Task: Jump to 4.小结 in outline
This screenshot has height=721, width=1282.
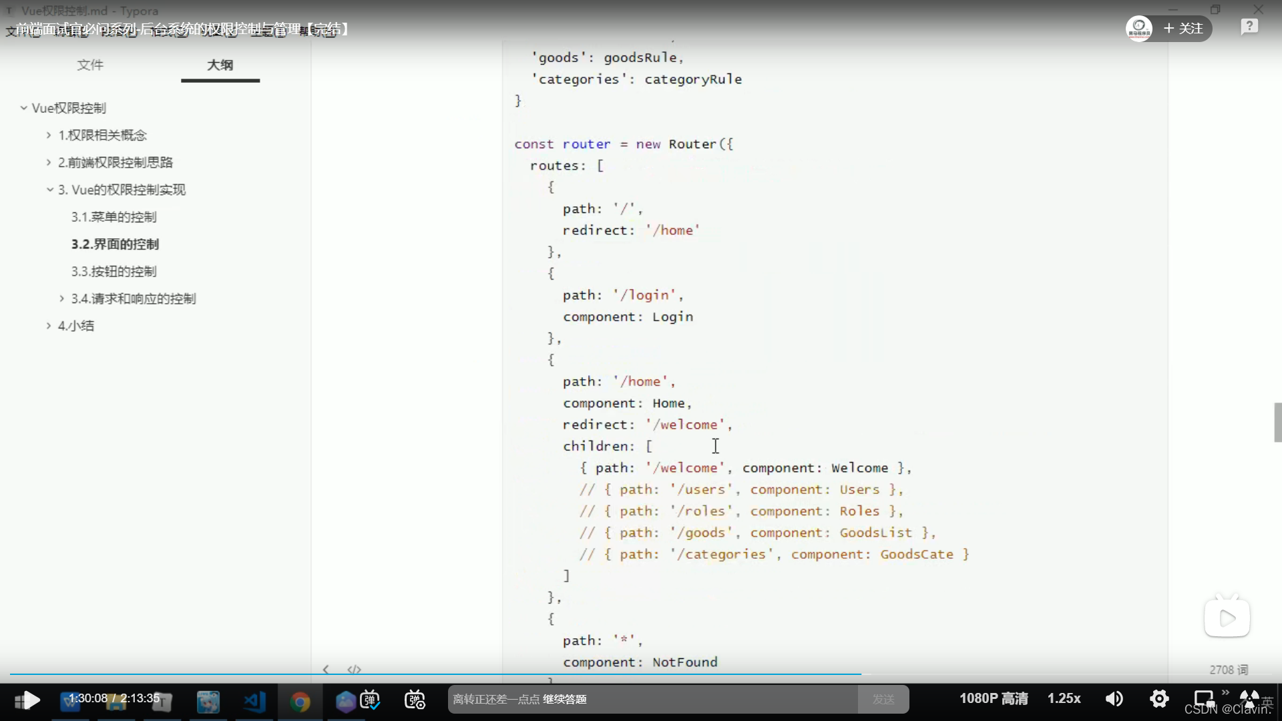Action: (x=75, y=326)
